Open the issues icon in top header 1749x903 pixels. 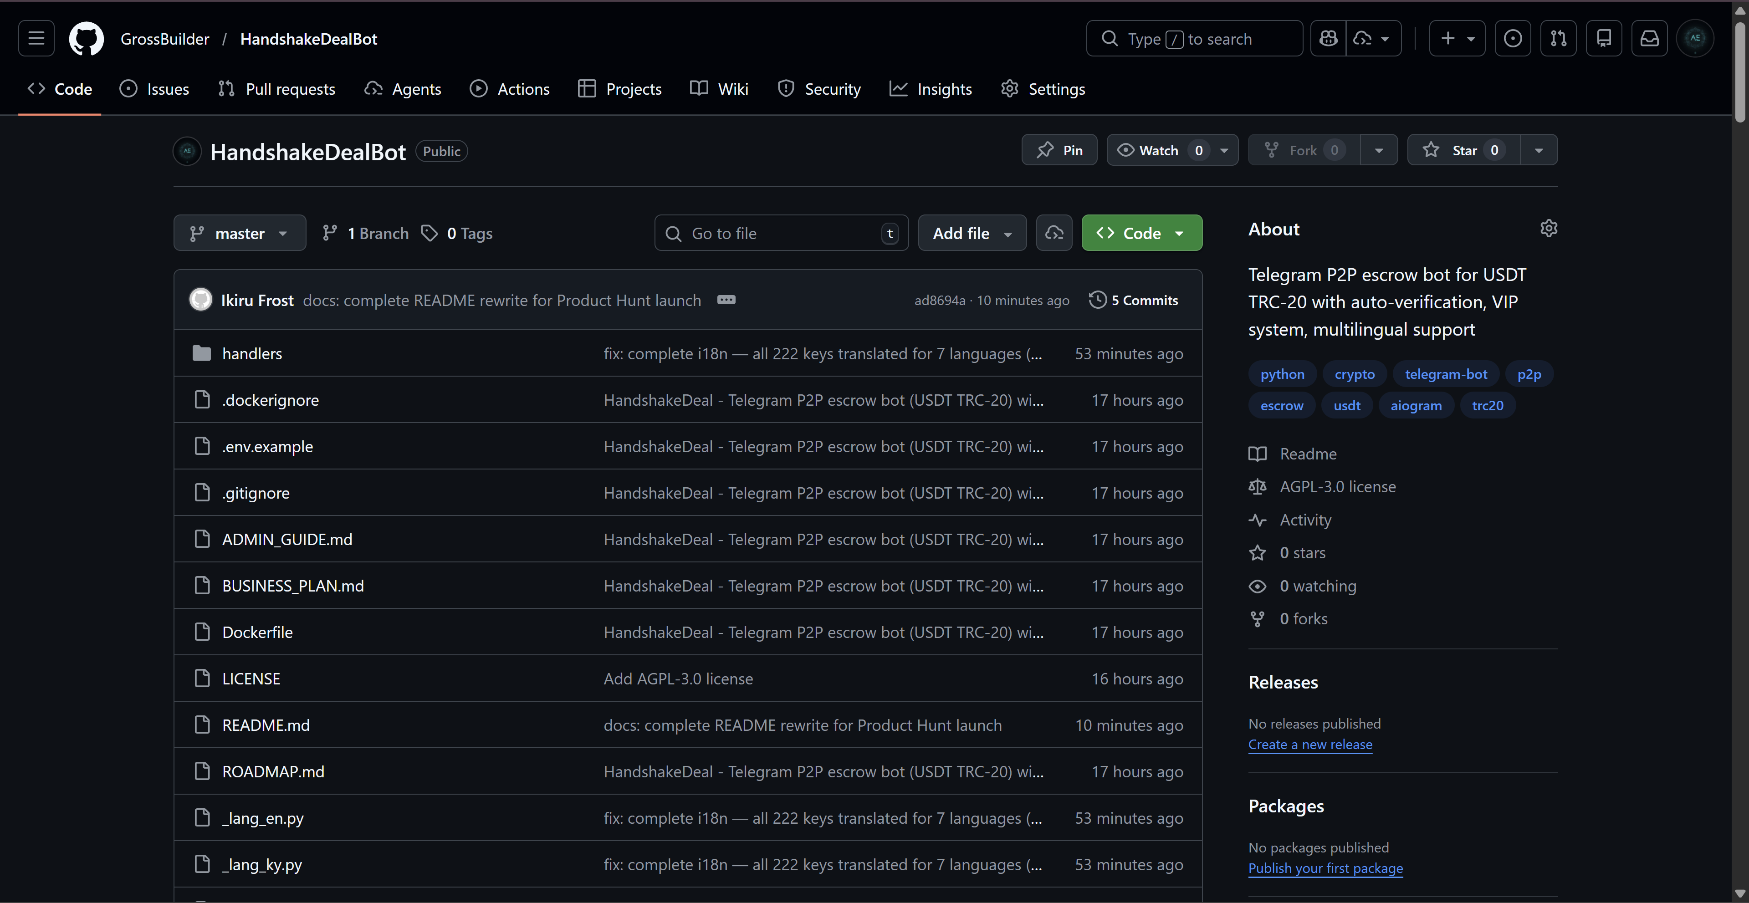[1513, 38]
